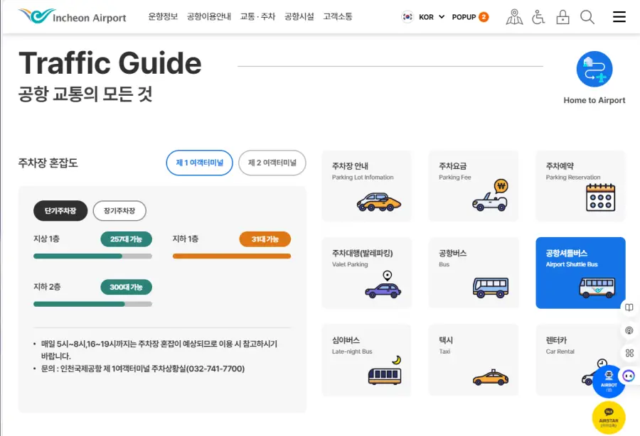Open the Taxi (택시) service tile

474,359
